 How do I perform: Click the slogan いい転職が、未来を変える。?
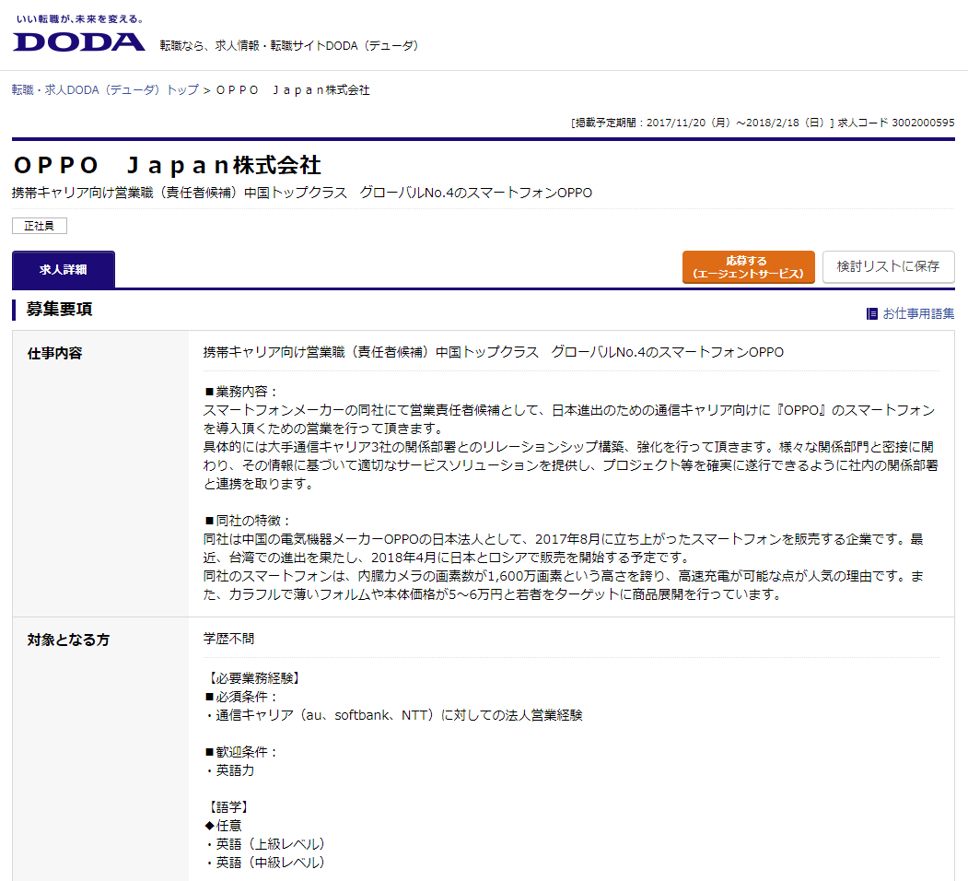pyautogui.click(x=79, y=19)
